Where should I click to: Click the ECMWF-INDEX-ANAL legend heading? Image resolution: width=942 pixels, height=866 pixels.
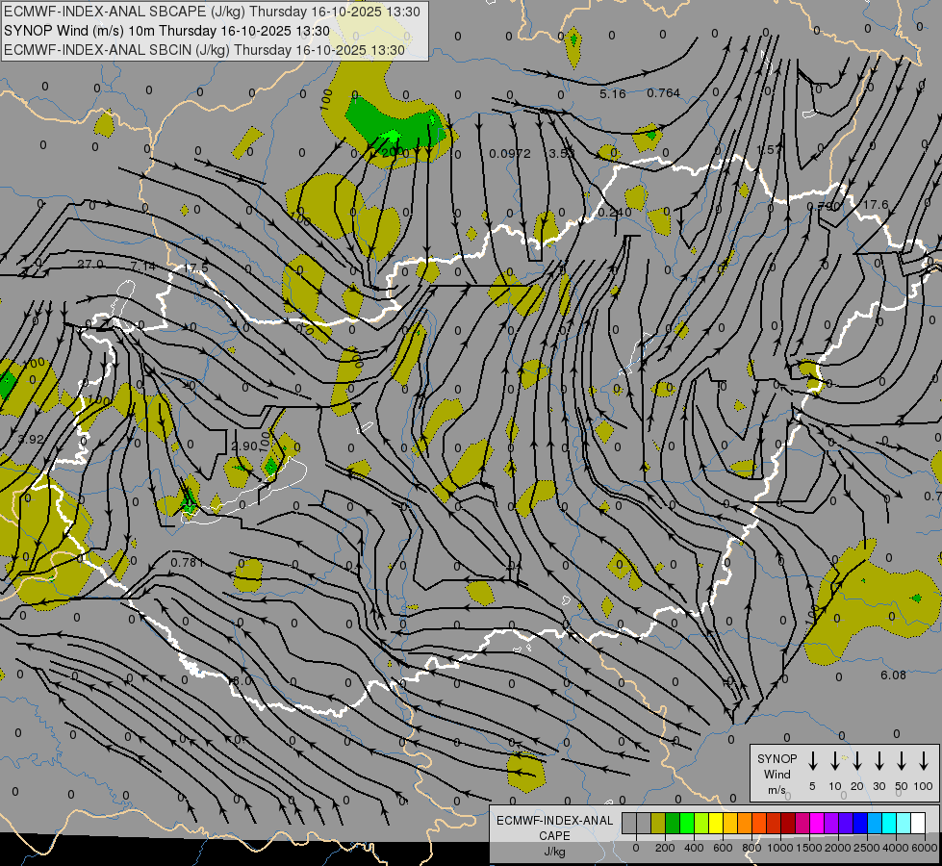pos(554,821)
